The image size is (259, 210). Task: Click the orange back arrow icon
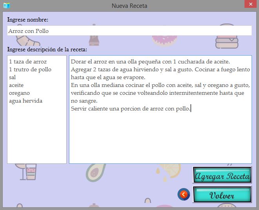[x=183, y=194]
